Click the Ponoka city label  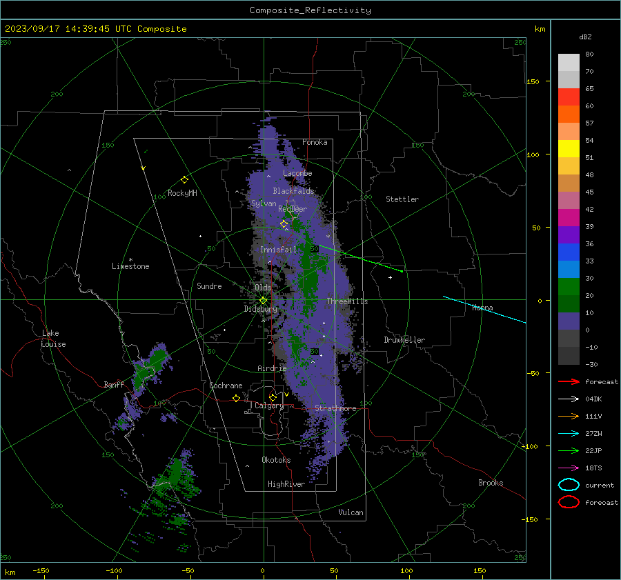coord(315,142)
